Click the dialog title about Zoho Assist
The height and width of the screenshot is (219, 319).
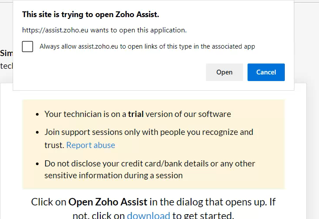pos(91,14)
